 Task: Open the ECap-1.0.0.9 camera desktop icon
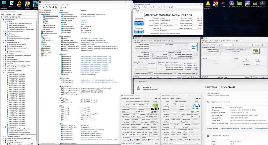pyautogui.click(x=263, y=4)
